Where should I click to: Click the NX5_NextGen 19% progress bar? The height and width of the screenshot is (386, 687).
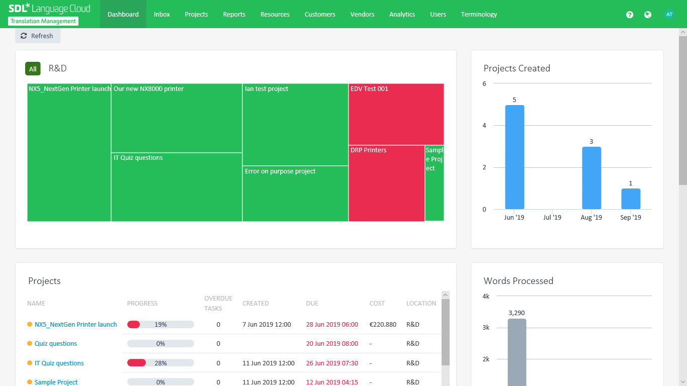tap(160, 325)
